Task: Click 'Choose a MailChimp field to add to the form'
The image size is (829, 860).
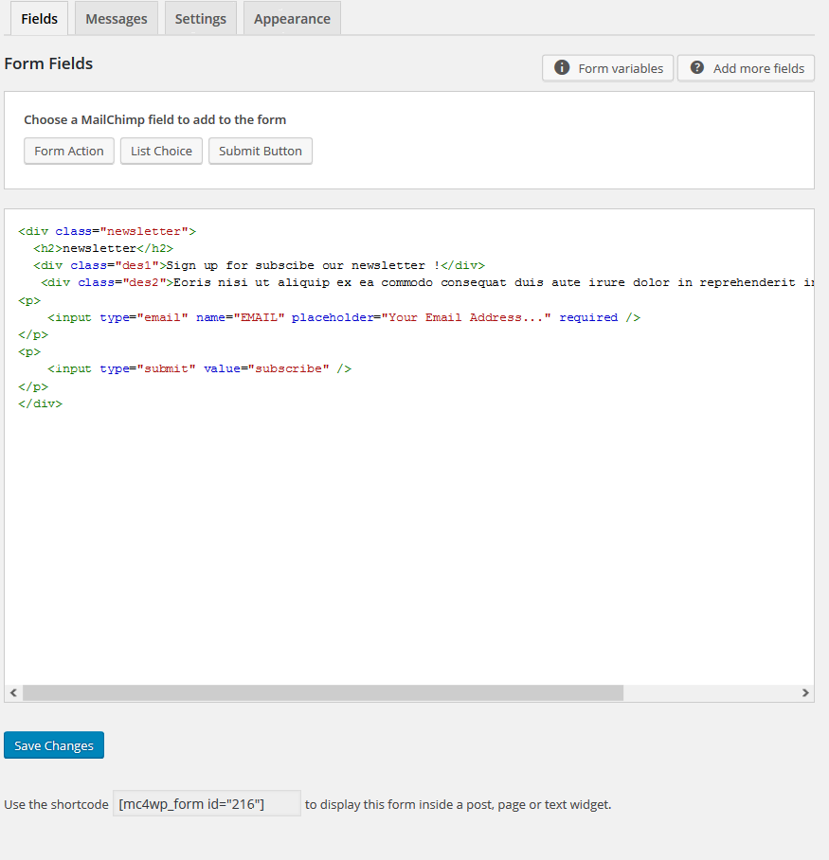Action: (154, 119)
